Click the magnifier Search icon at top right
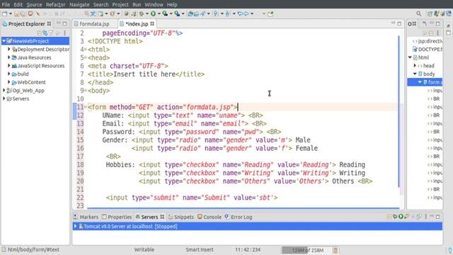This screenshot has height=255, width=453. tap(418, 13)
